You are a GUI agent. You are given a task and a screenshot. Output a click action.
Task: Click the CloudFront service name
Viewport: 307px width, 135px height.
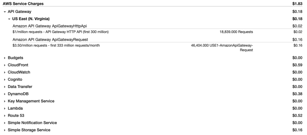tap(18, 65)
